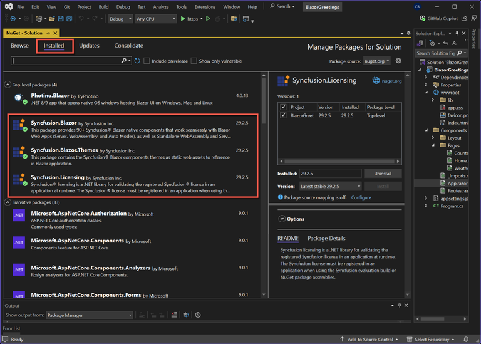Click the refresh icon beside the search box

[x=137, y=61]
